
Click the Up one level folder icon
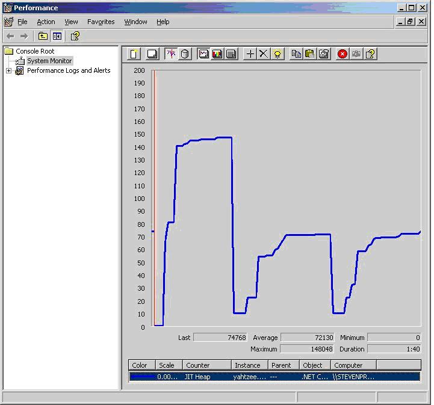click(43, 36)
